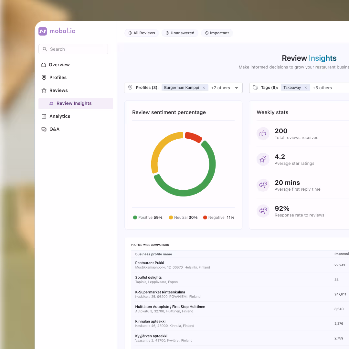This screenshot has height=349, width=349.
Task: Click the '+5 others' tags text
Action: coord(322,88)
